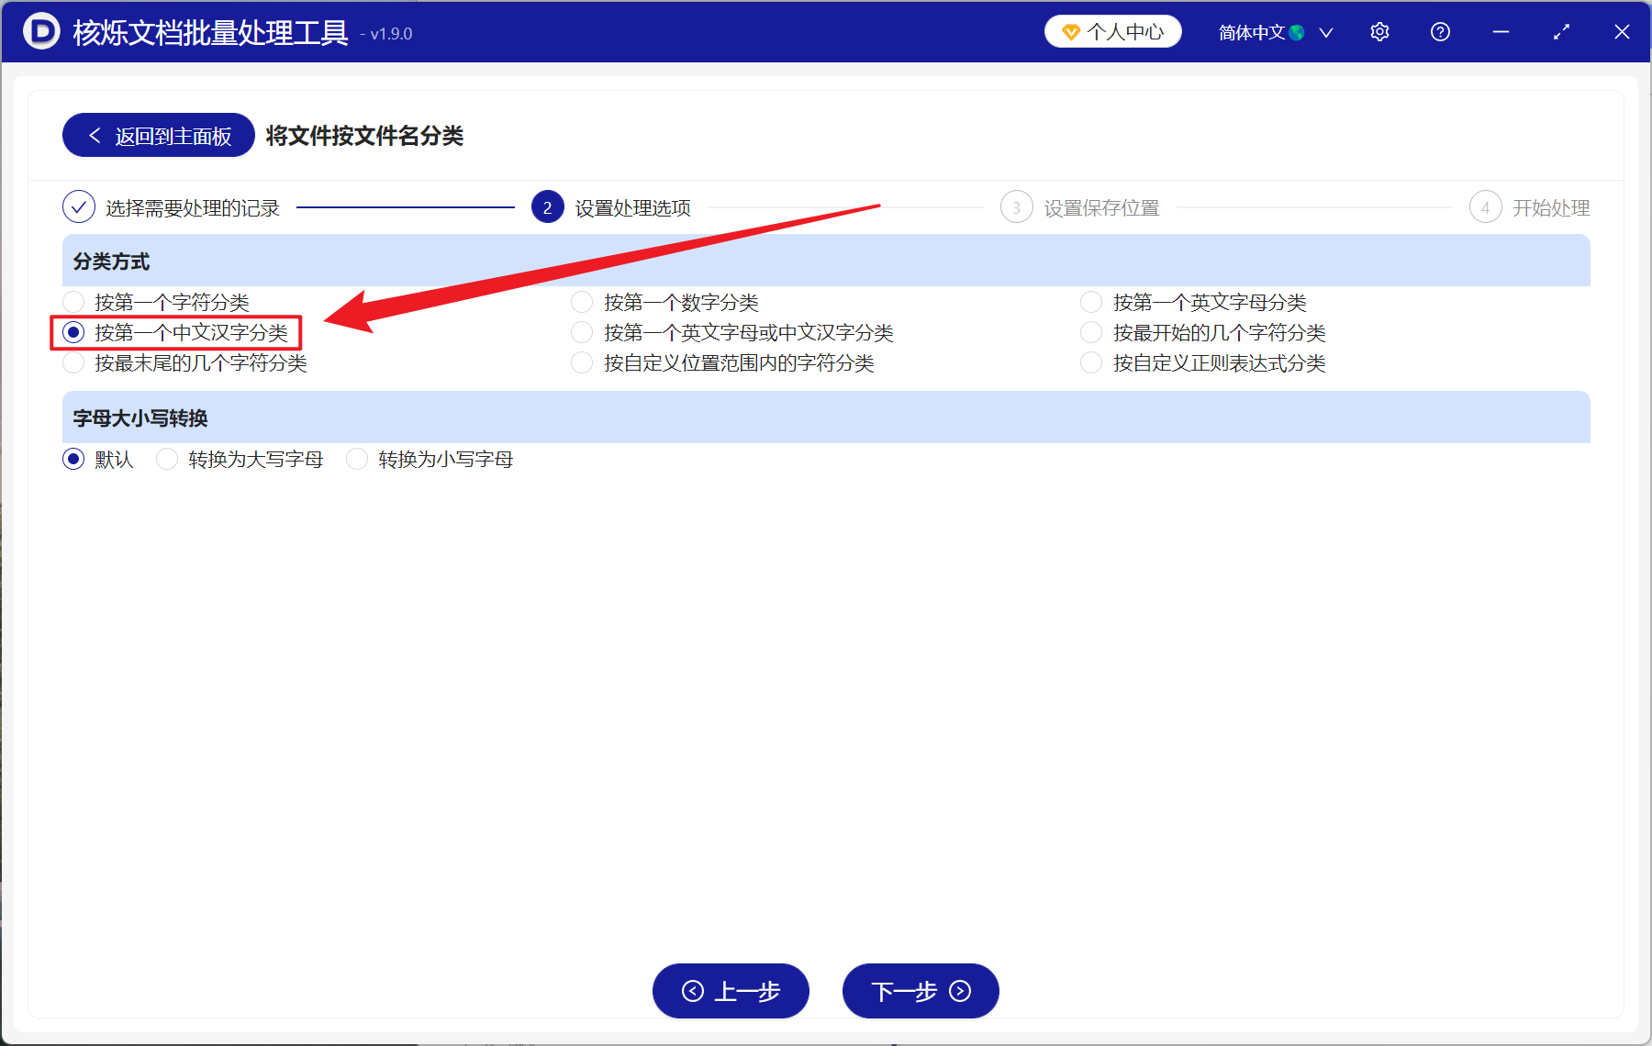Click the globe icon beside 简体中文
The image size is (1652, 1046).
(1297, 31)
